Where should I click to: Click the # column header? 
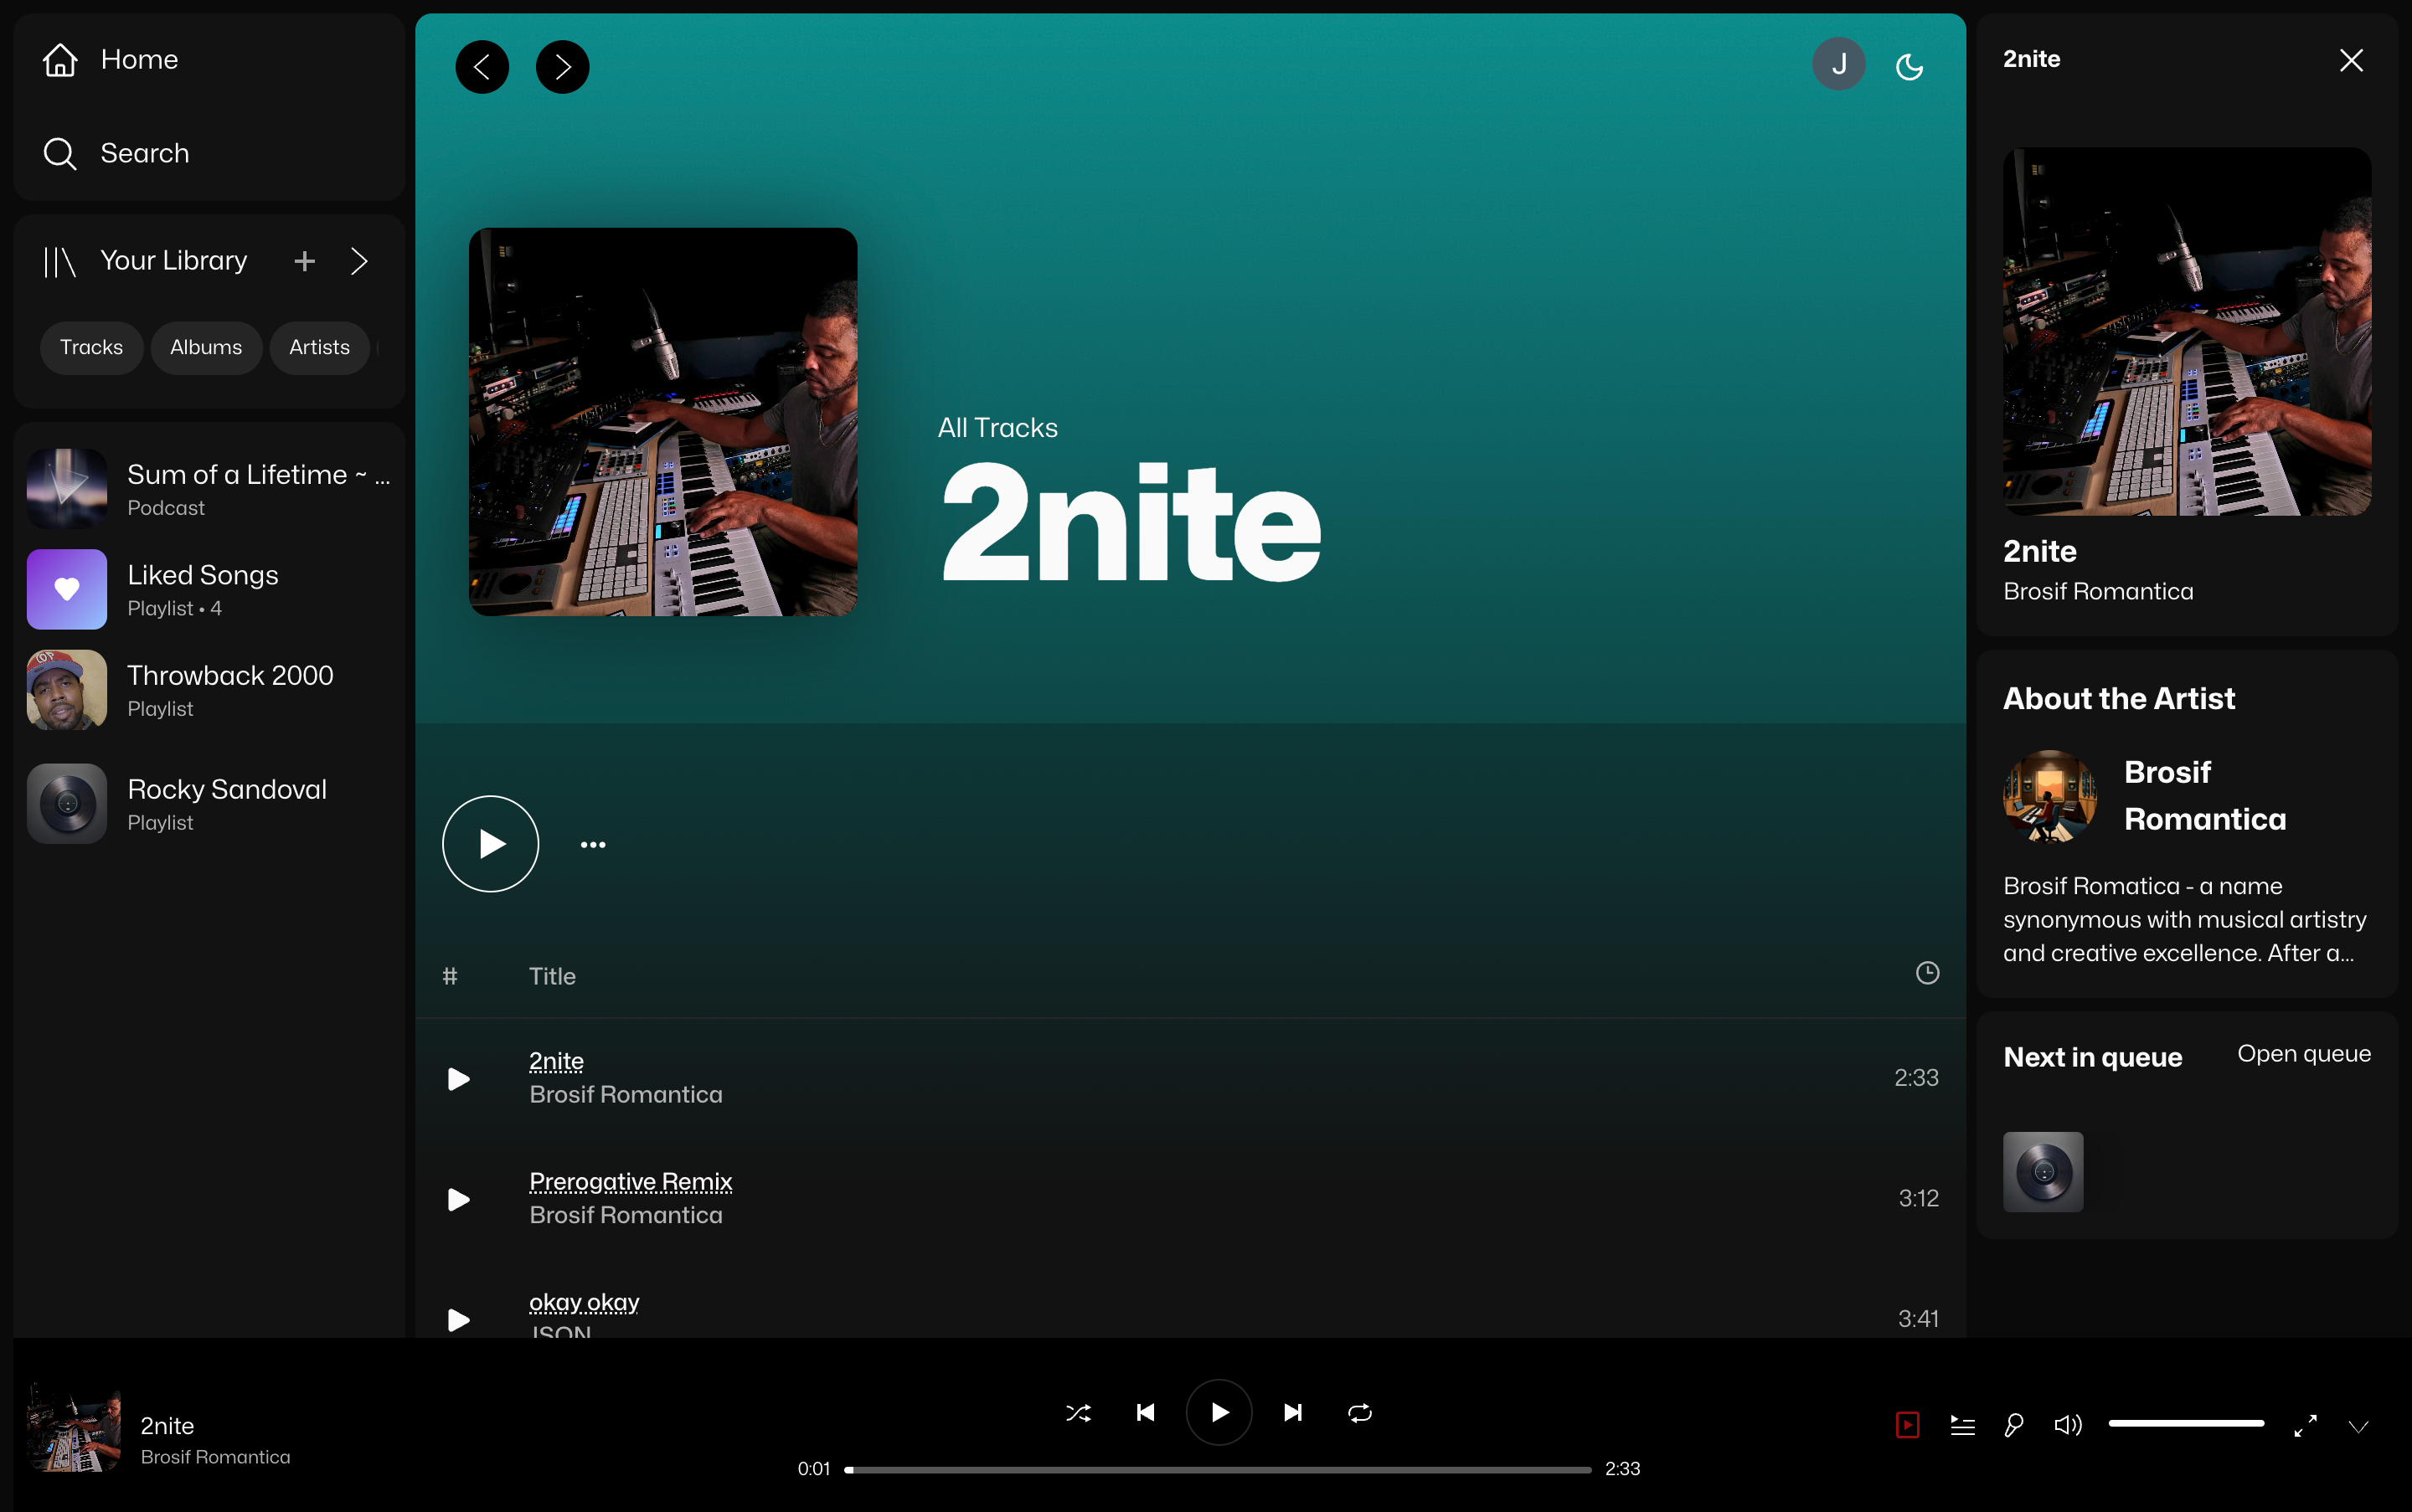pos(451,976)
